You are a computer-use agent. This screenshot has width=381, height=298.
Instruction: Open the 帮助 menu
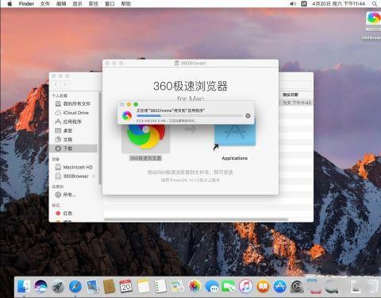(x=126, y=4)
